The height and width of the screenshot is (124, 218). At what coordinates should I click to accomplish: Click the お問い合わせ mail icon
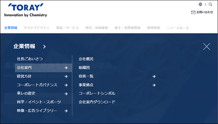(193, 12)
